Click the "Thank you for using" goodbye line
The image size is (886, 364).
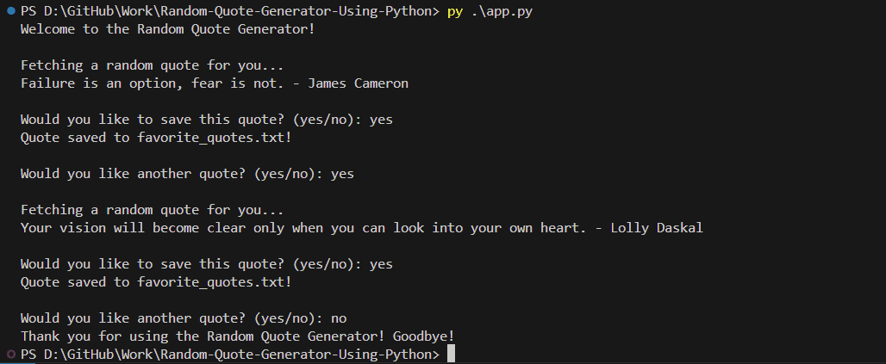(237, 336)
